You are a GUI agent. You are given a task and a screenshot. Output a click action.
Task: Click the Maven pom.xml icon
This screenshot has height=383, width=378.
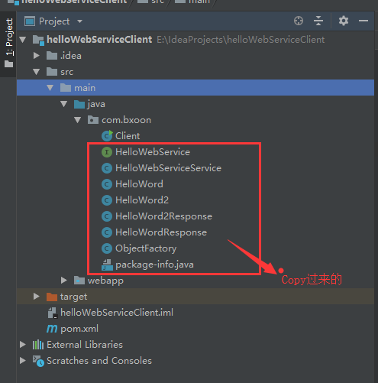point(52,329)
